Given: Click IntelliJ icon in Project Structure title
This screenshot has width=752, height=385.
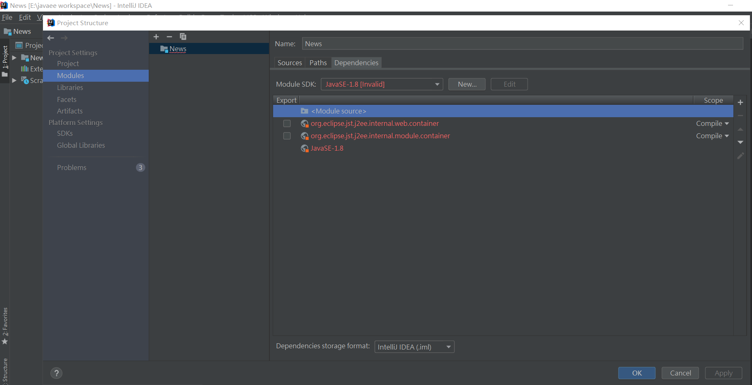Looking at the screenshot, I should pyautogui.click(x=51, y=23).
